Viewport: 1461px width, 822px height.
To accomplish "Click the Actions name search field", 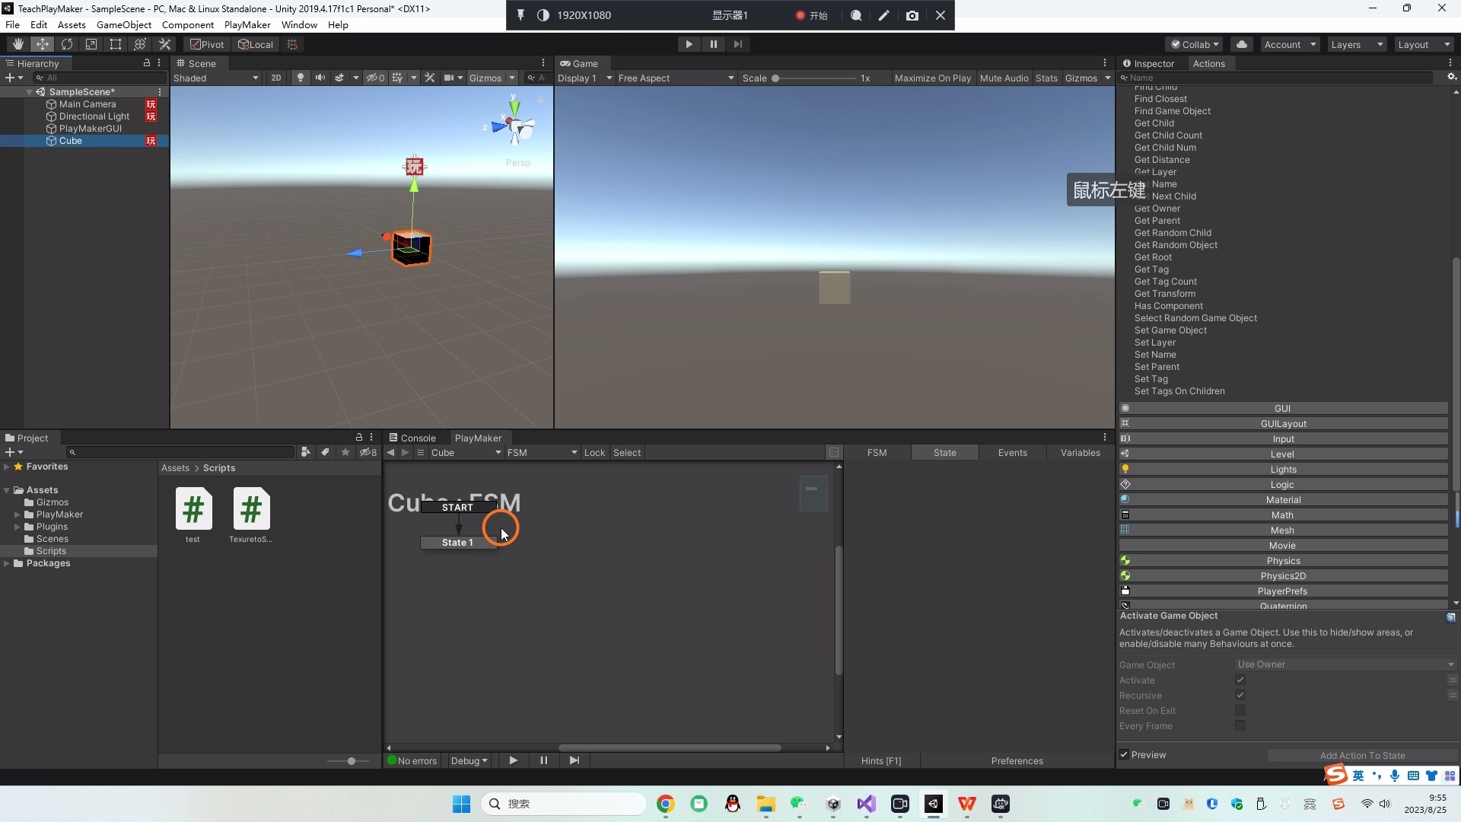I will coord(1276,78).
